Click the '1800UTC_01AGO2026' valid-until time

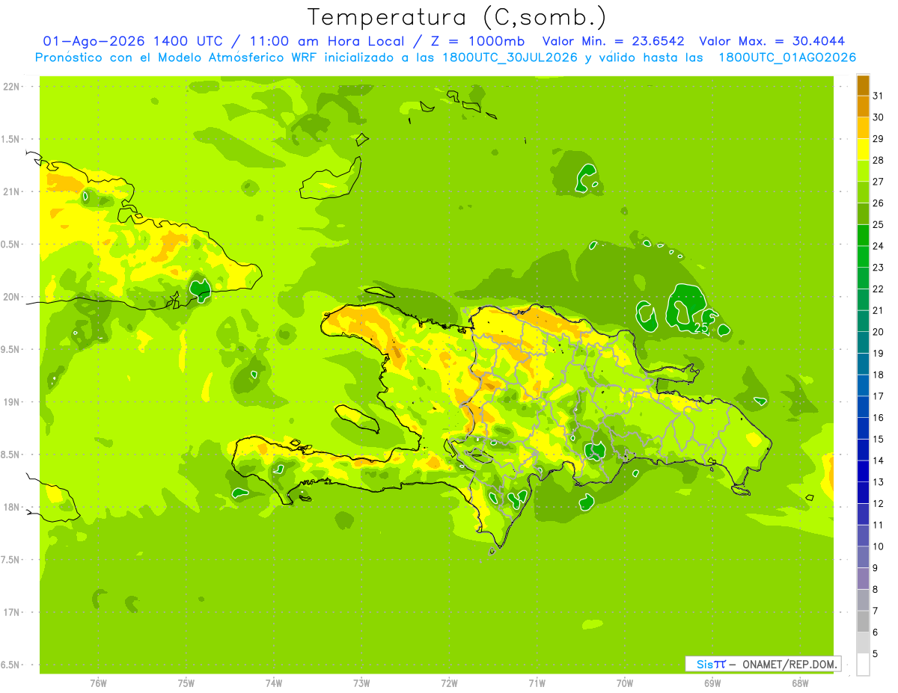tap(787, 58)
